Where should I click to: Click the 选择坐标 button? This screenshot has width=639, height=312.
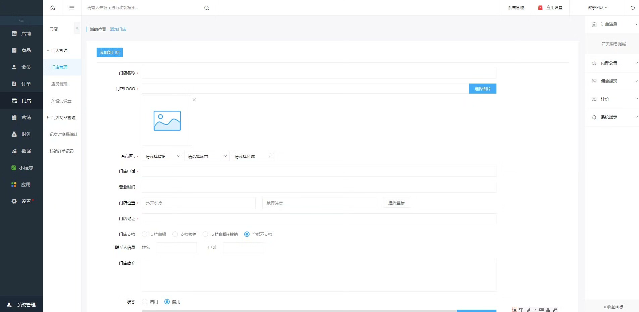(x=396, y=203)
